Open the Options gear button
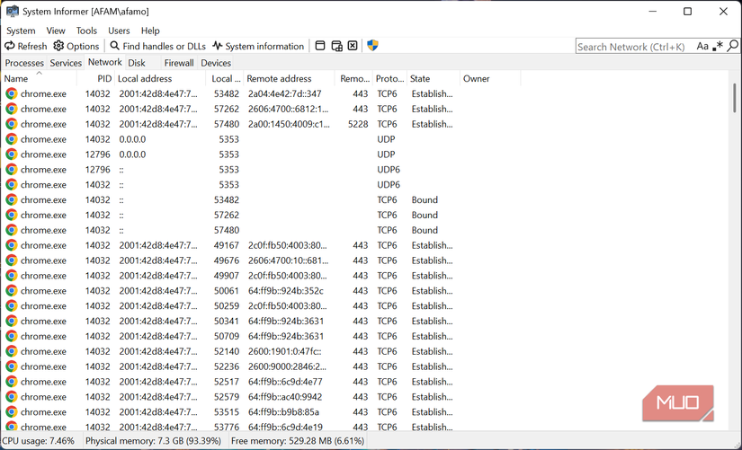742x450 pixels. 76,46
